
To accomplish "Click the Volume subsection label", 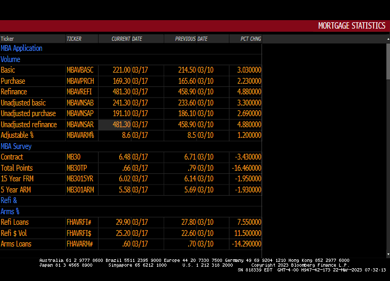I will coord(11,59).
